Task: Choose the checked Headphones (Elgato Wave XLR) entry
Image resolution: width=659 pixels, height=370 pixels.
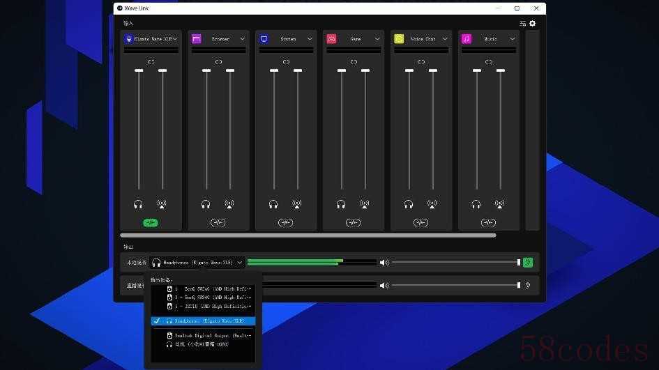Action: [204, 321]
